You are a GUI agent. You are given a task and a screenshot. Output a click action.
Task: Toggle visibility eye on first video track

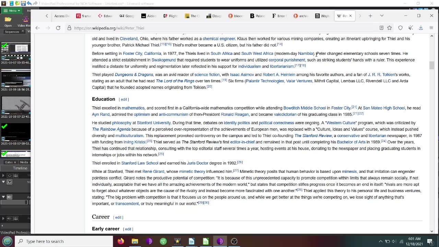click(x=10, y=175)
